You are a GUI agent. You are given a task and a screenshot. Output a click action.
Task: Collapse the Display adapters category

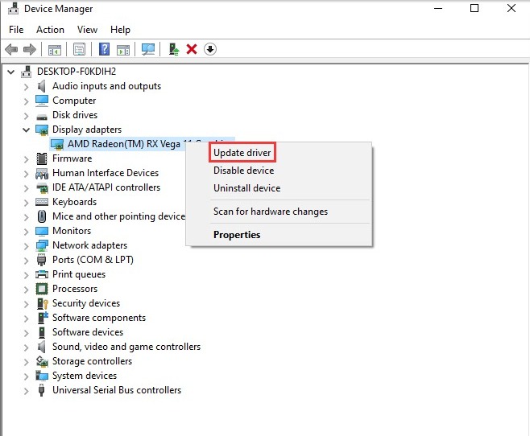pyautogui.click(x=27, y=130)
